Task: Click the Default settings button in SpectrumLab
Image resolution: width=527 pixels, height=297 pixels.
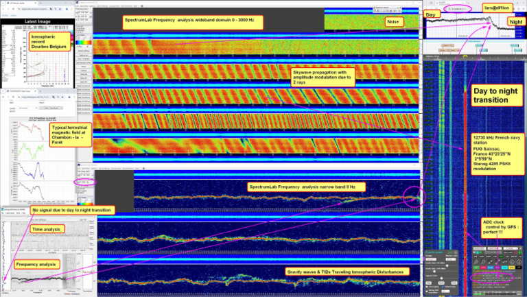Action: pyautogui.click(x=83, y=51)
